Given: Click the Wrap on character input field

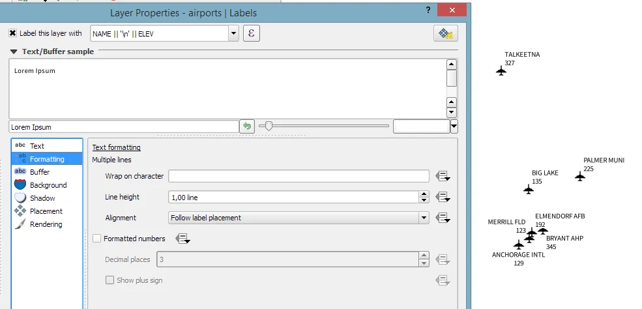Looking at the screenshot, I should (299, 176).
